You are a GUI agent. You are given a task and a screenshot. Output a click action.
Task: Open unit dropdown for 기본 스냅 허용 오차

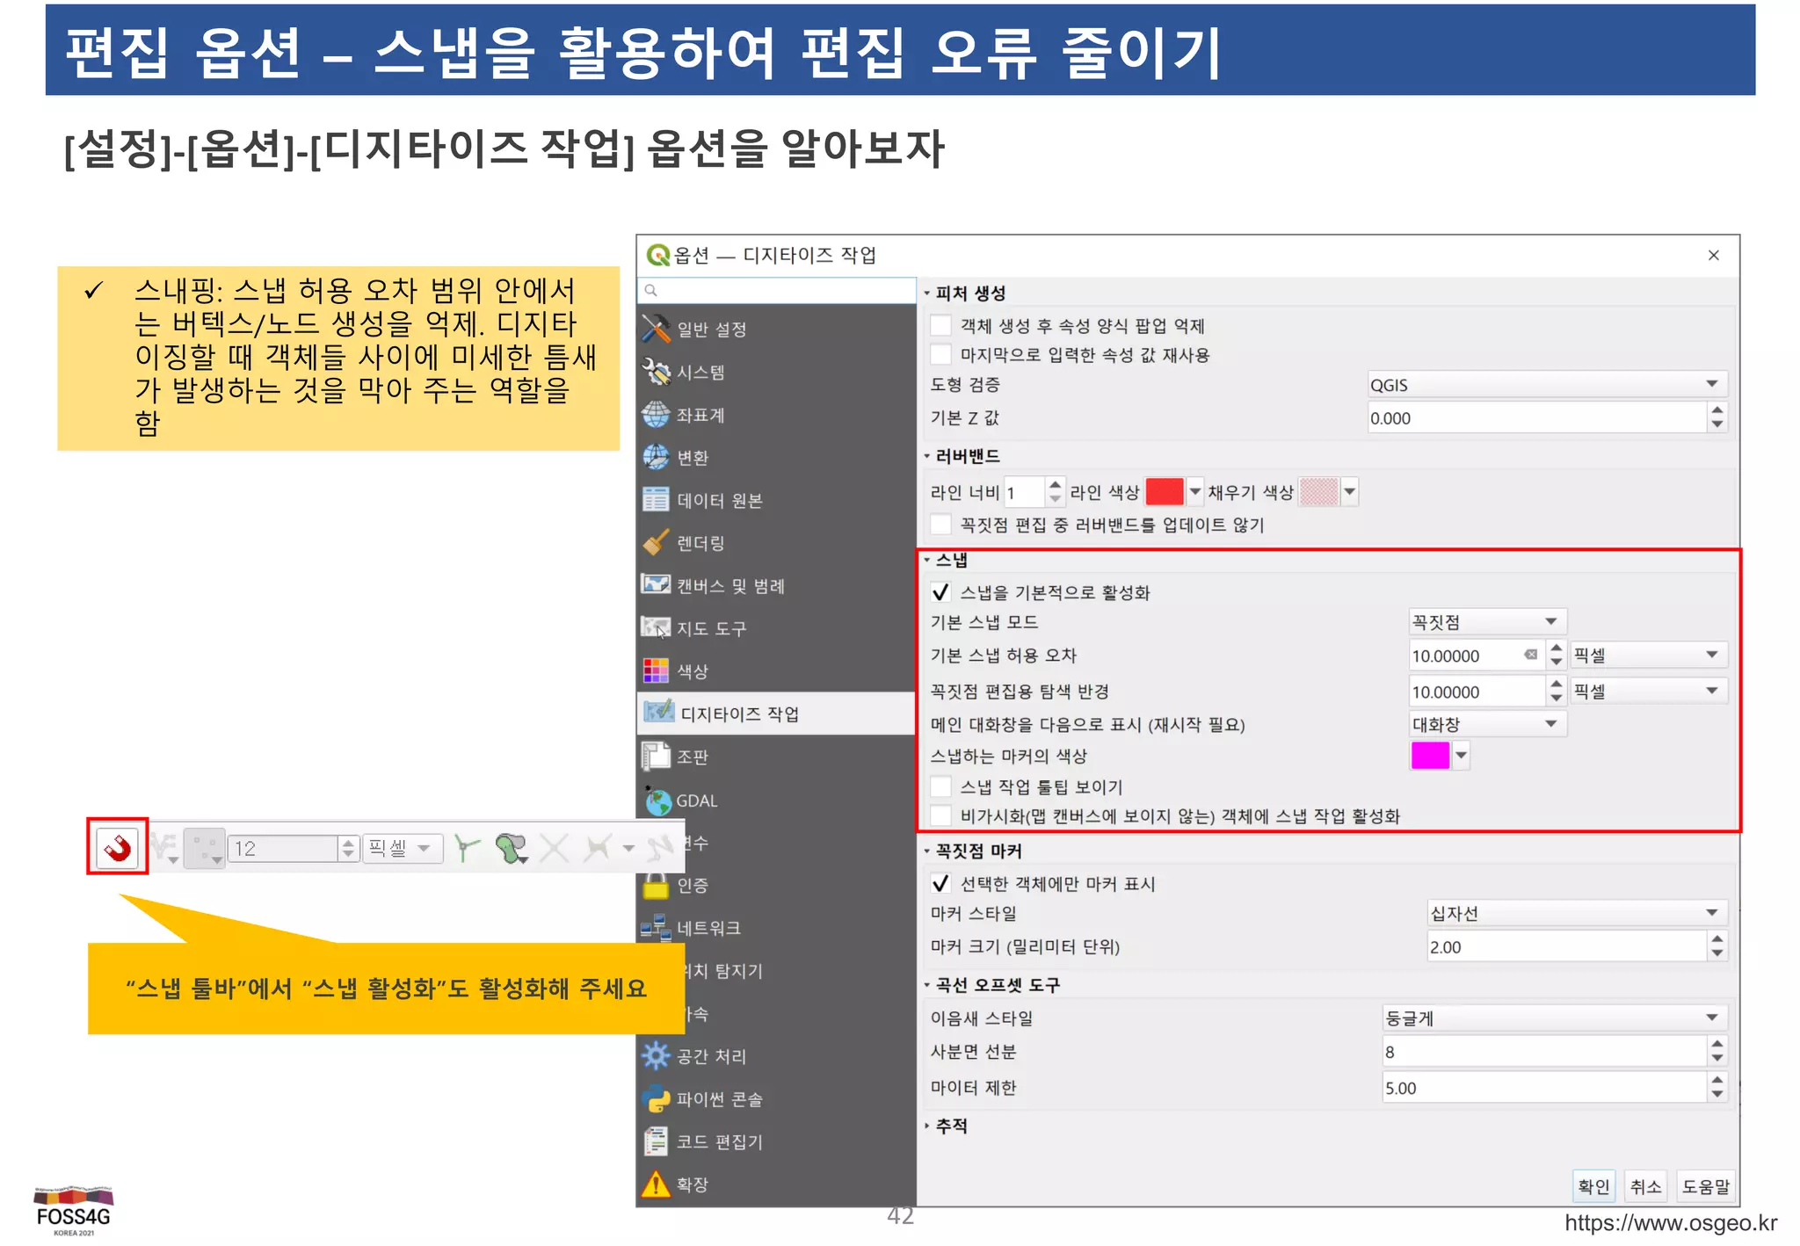(x=1649, y=655)
